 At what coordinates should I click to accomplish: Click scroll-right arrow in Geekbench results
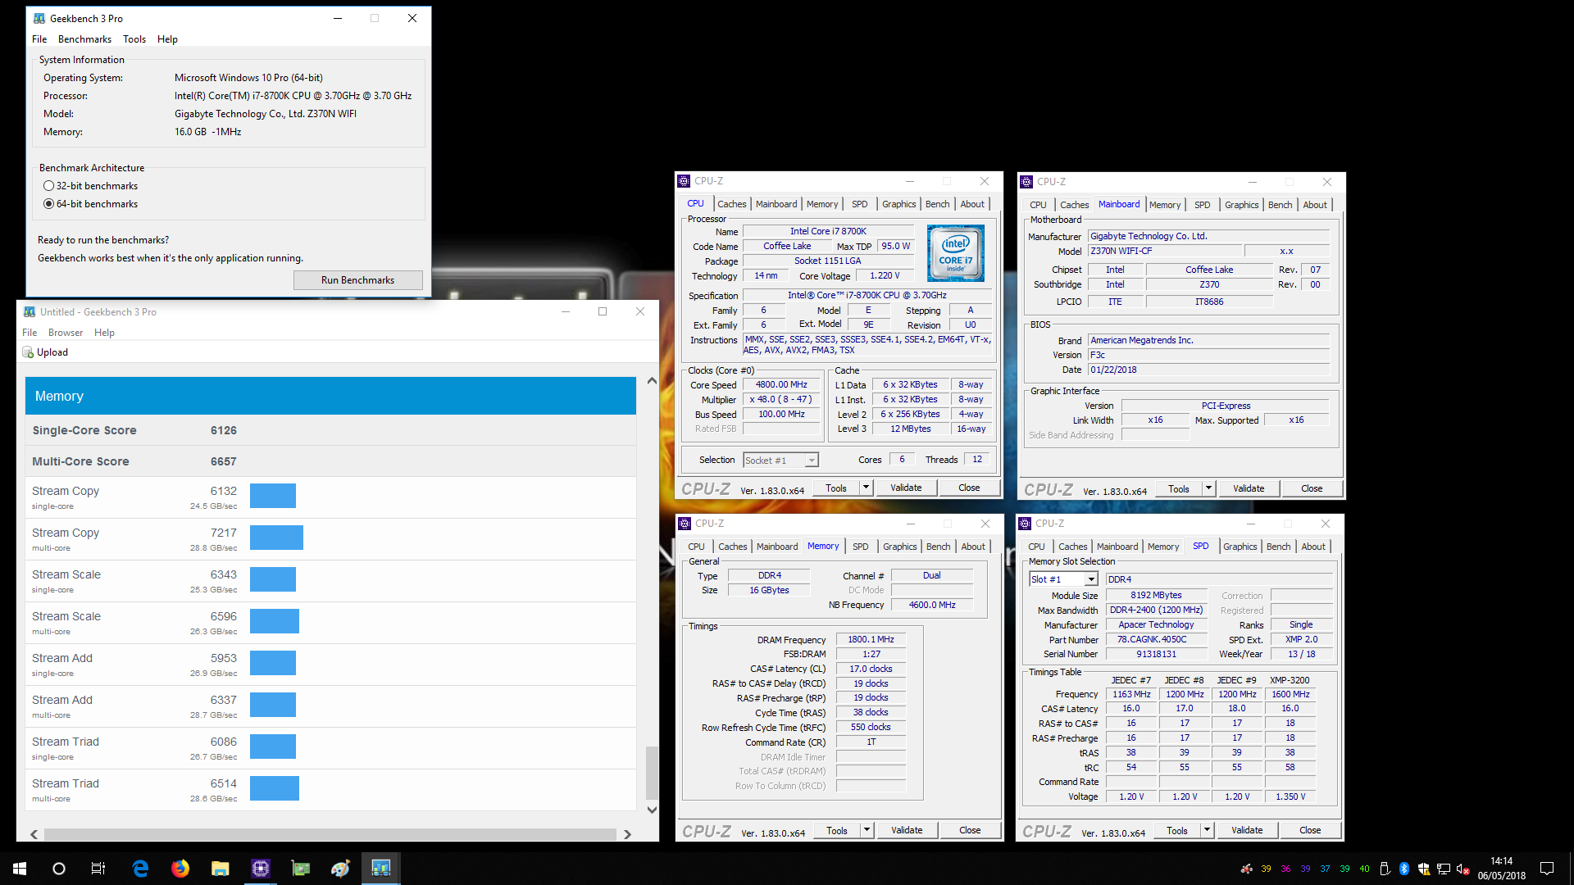click(x=627, y=834)
